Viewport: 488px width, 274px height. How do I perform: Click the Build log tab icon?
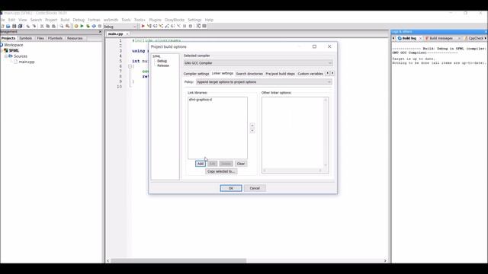[400, 38]
